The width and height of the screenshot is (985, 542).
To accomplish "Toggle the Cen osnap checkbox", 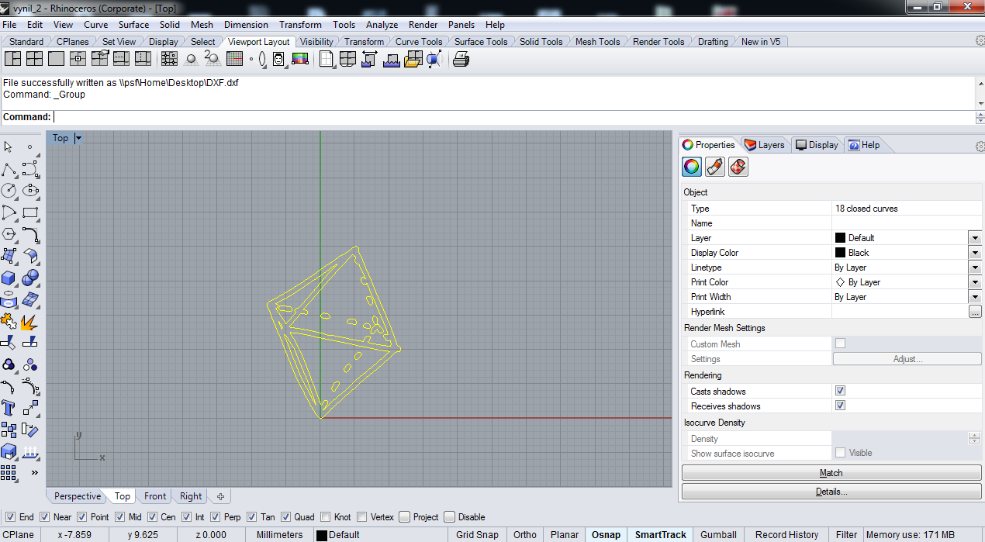I will (152, 517).
